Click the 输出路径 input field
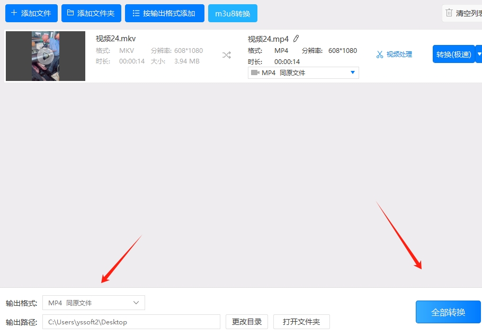The image size is (482, 336). 131,322
